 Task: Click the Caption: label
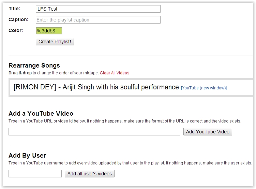[18, 19]
